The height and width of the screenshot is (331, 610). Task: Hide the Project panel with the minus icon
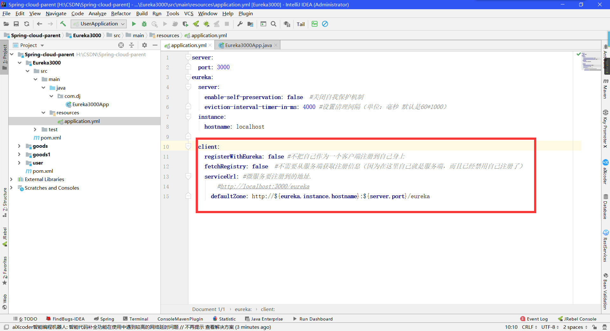[155, 45]
